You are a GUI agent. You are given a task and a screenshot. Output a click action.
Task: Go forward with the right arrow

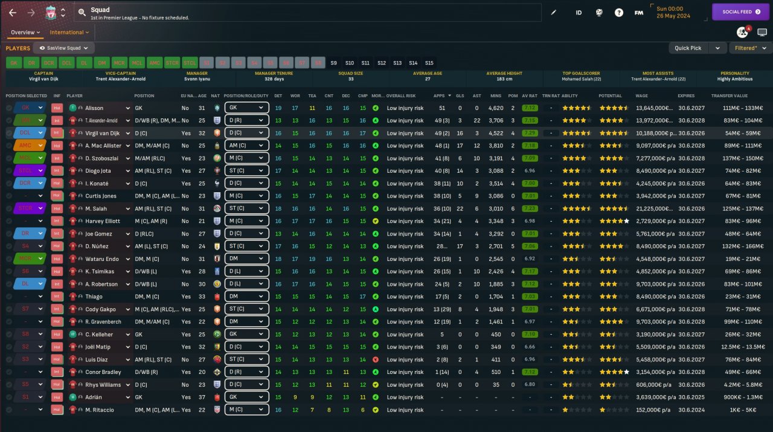[x=31, y=12]
